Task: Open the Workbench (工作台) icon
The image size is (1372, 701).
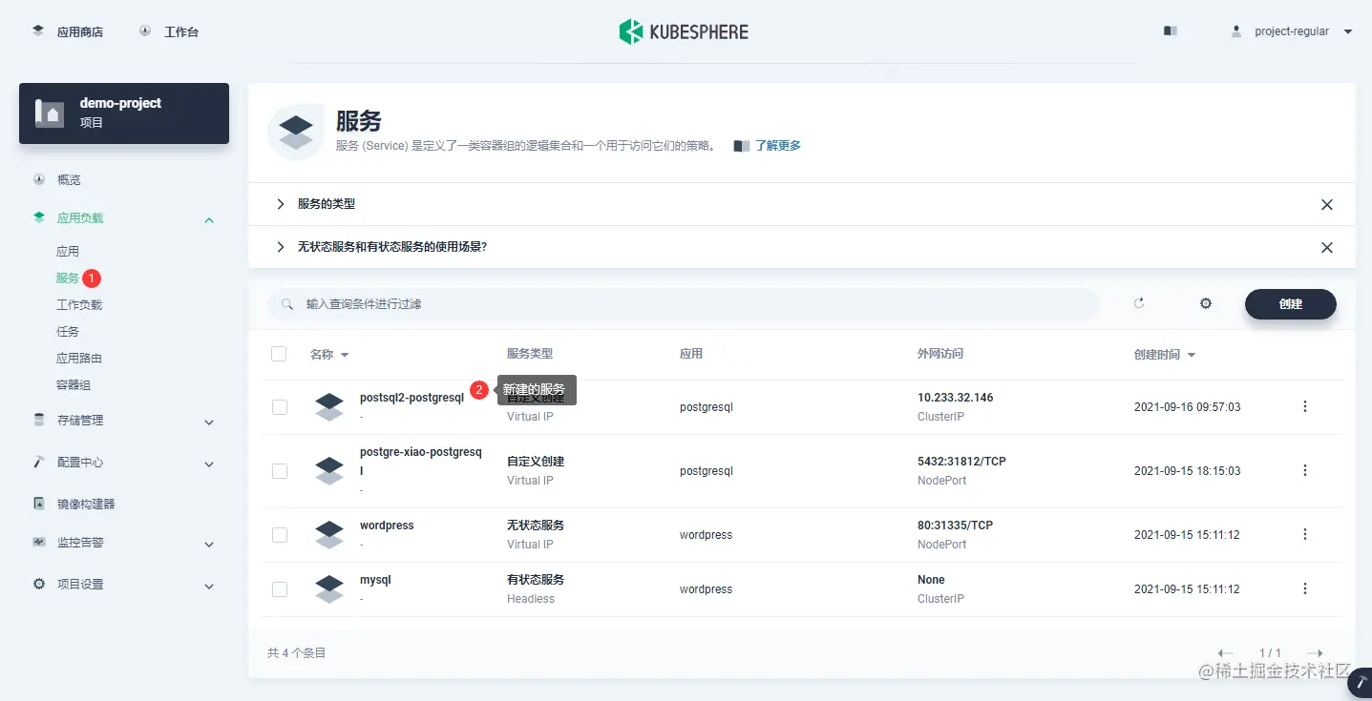Action: tap(145, 31)
